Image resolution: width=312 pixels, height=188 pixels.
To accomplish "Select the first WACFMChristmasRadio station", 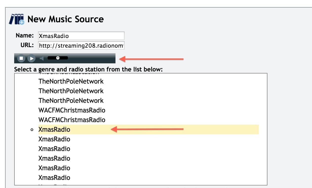I will coord(72,110).
